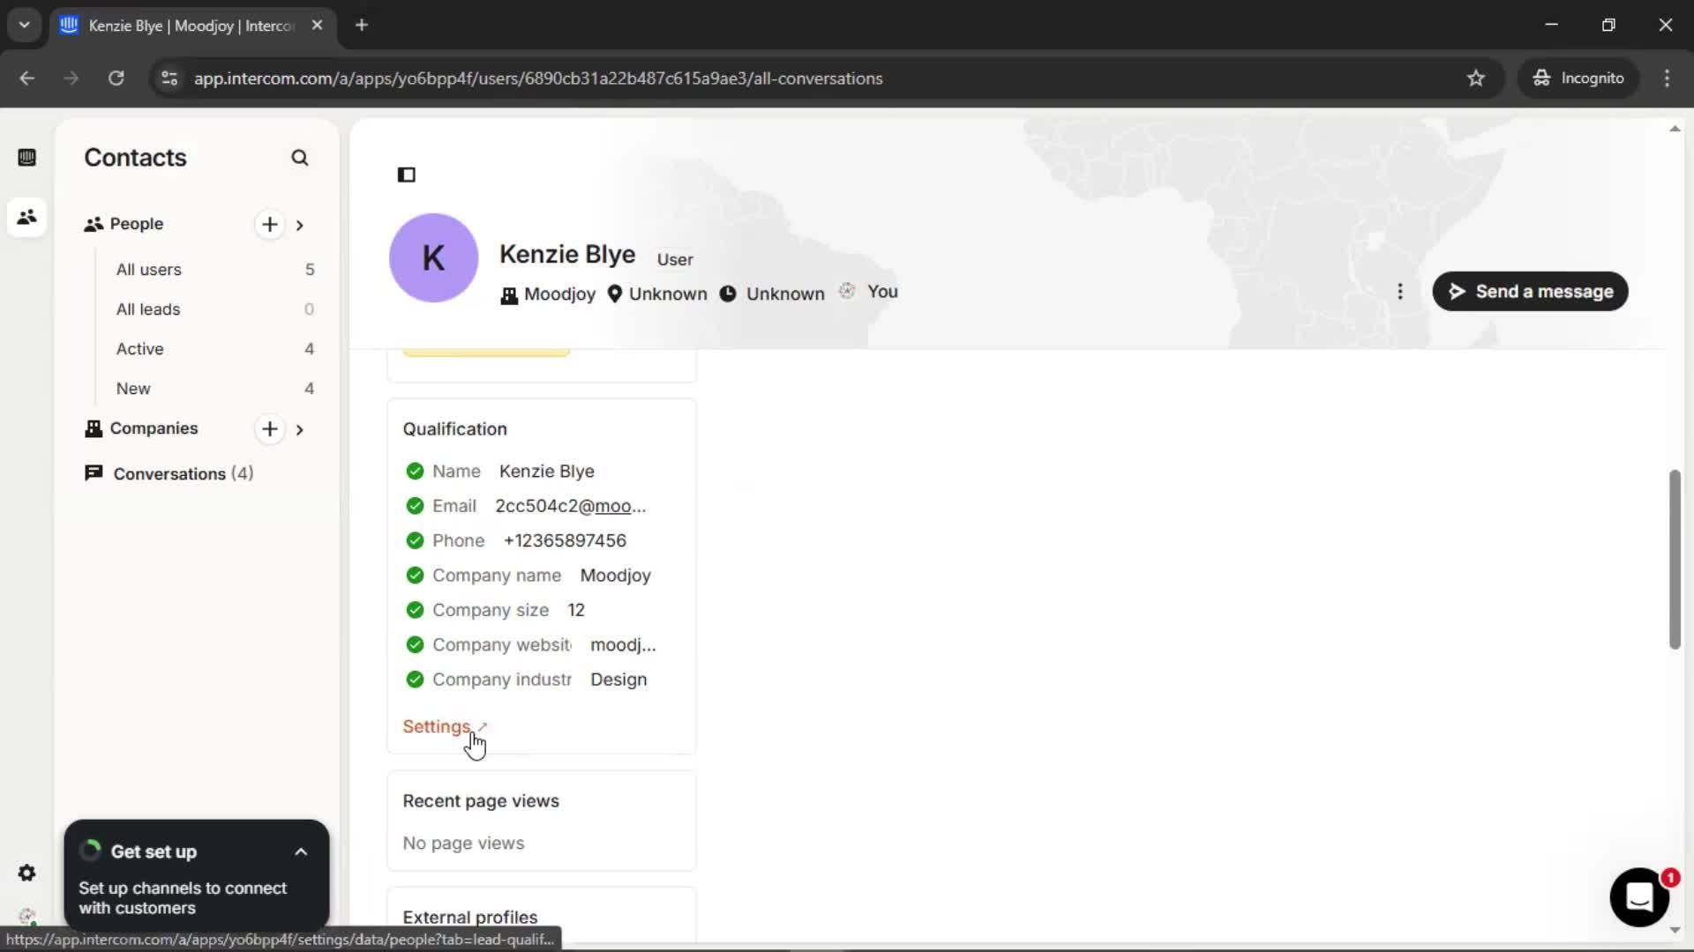Expand the People section chevron

(300, 225)
